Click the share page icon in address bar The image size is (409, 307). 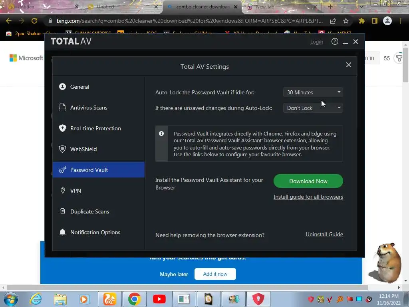[x=333, y=21]
